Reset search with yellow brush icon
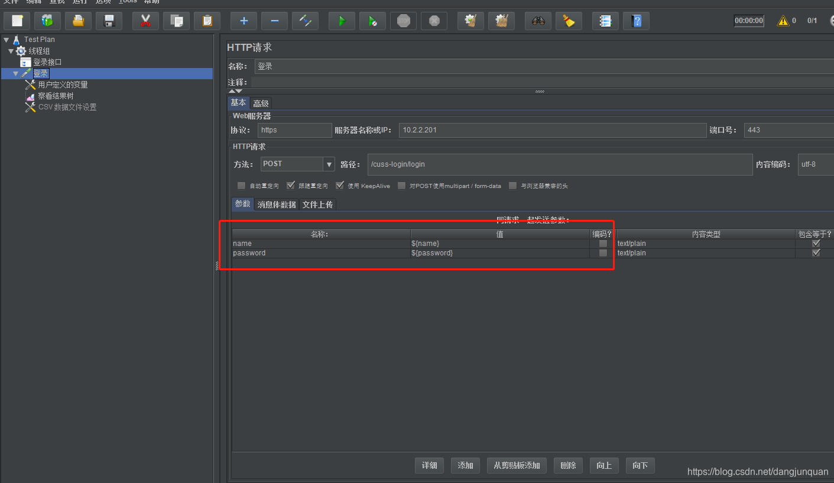This screenshot has width=834, height=483. point(569,21)
